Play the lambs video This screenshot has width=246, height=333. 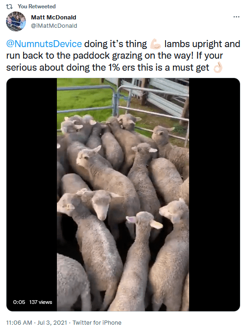tap(123, 194)
